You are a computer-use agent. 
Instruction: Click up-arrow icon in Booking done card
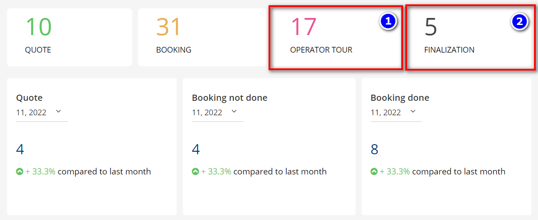pyautogui.click(x=374, y=172)
